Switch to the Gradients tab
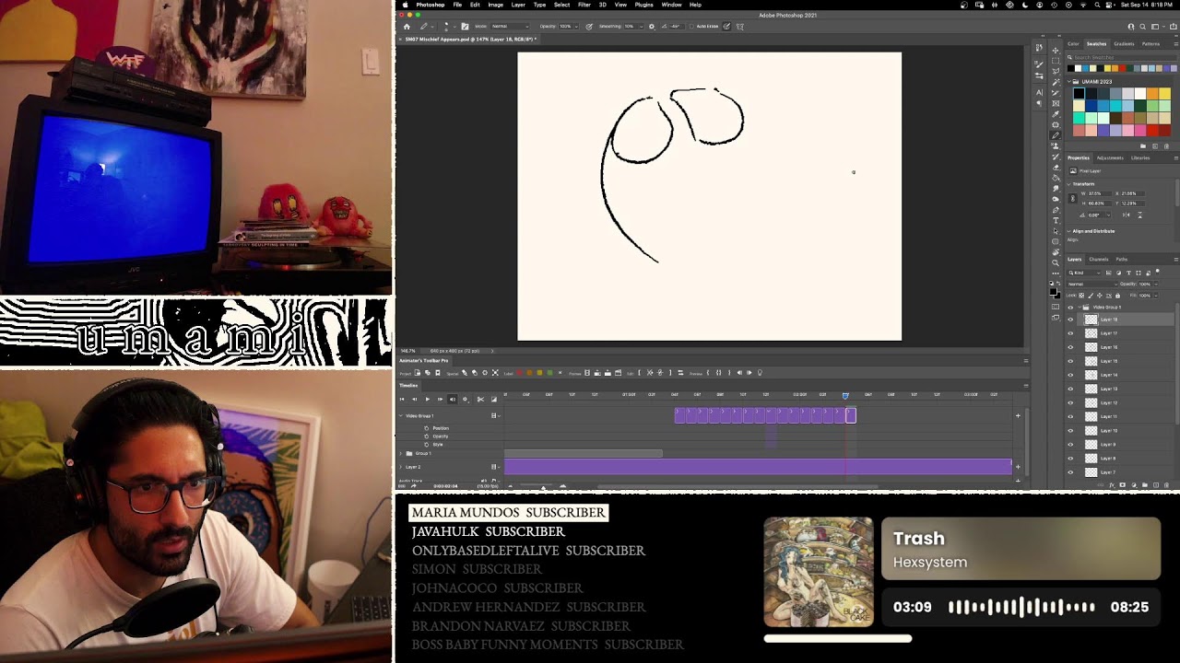This screenshot has height=663, width=1180. pos(1124,44)
